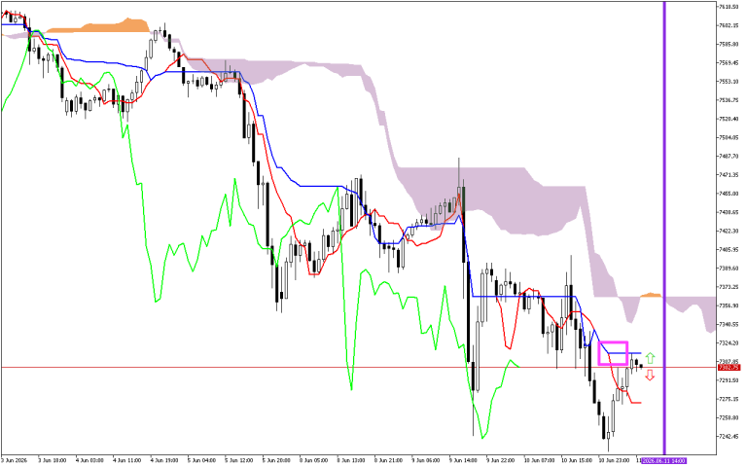The height and width of the screenshot is (467, 747).
Task: Click the 9 Jun 06:00 time axis label
Action: (426, 461)
